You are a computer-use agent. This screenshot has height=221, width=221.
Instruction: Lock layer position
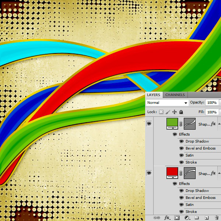coord(174,112)
